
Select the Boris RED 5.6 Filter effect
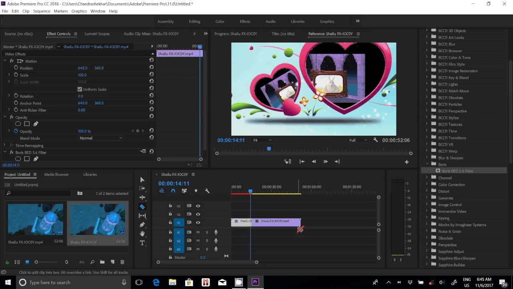tap(457, 171)
